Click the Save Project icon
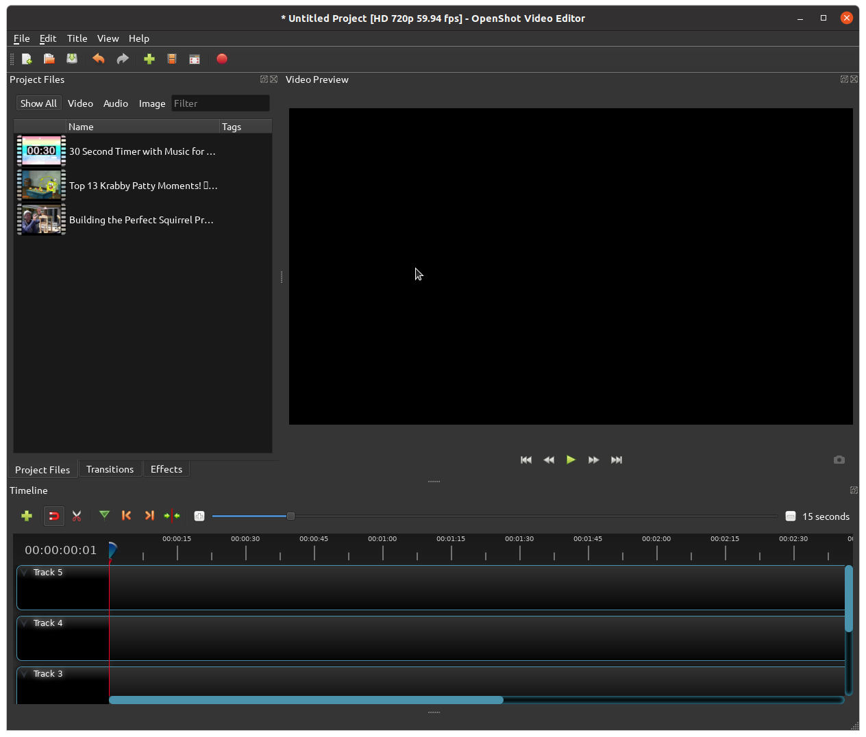Viewport: 866px width, 737px height. point(72,59)
